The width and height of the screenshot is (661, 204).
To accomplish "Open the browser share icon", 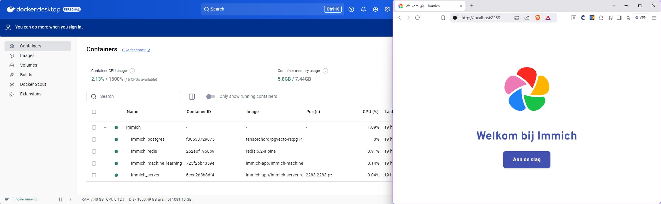I will tap(527, 18).
